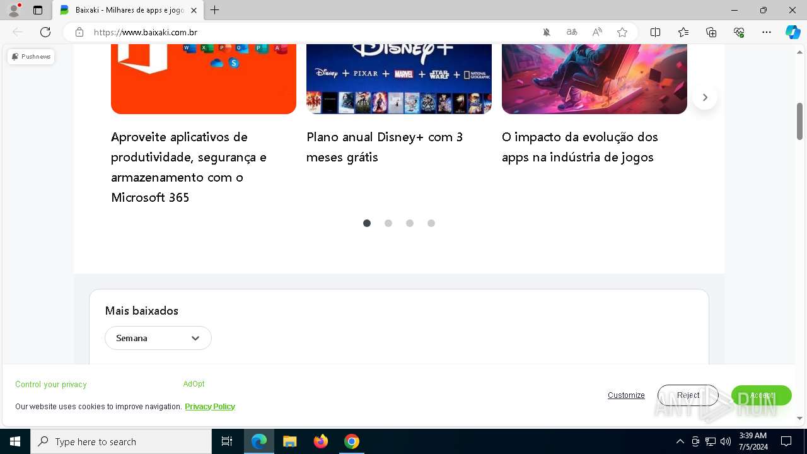Close the Baixaki tab
Viewport: 807px width, 454px height.
(194, 10)
